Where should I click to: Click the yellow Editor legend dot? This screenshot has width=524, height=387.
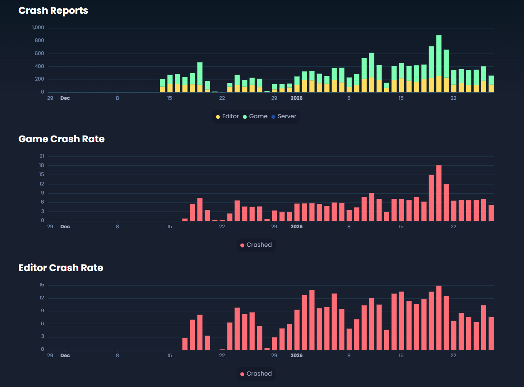point(218,117)
